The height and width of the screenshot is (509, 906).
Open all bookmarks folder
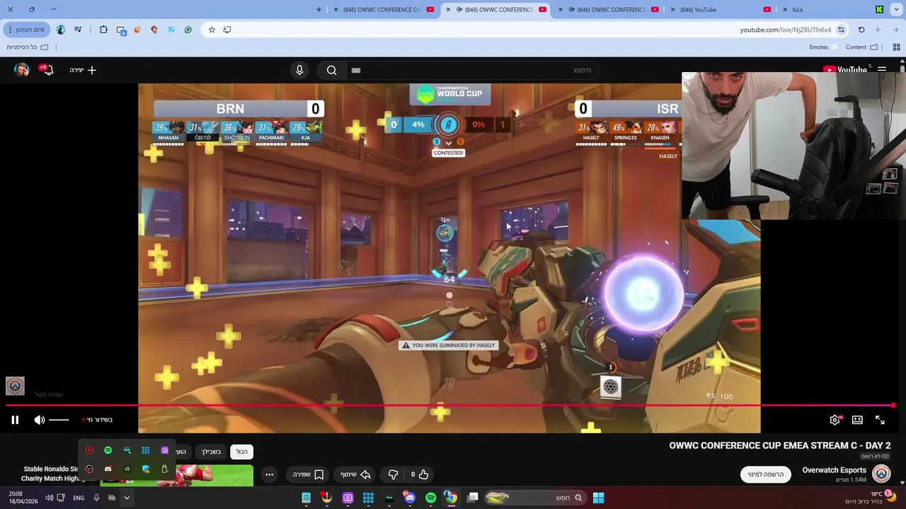click(28, 47)
